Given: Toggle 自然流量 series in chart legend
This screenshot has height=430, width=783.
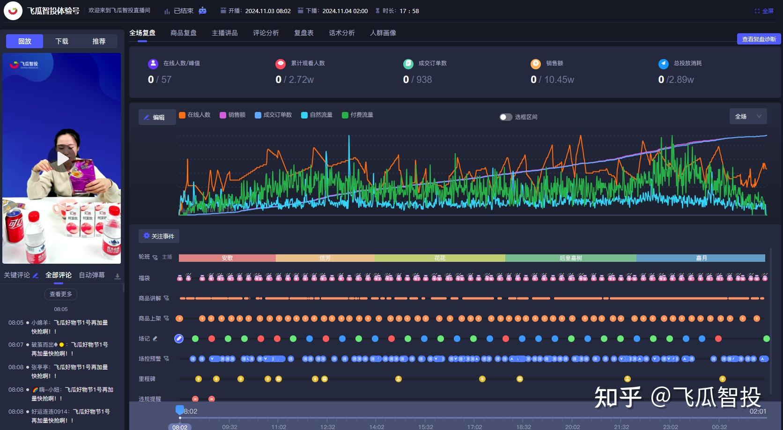Looking at the screenshot, I should click(317, 115).
